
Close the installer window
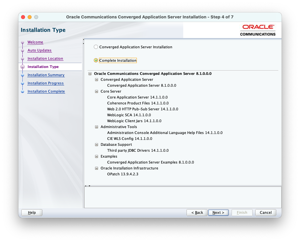click(23, 17)
